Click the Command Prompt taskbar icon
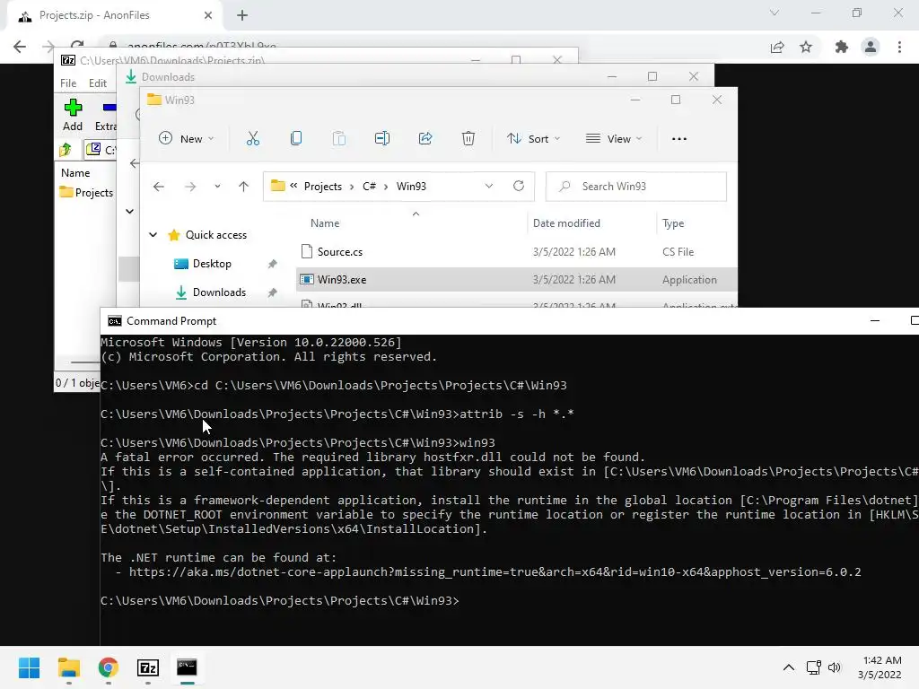 (187, 667)
